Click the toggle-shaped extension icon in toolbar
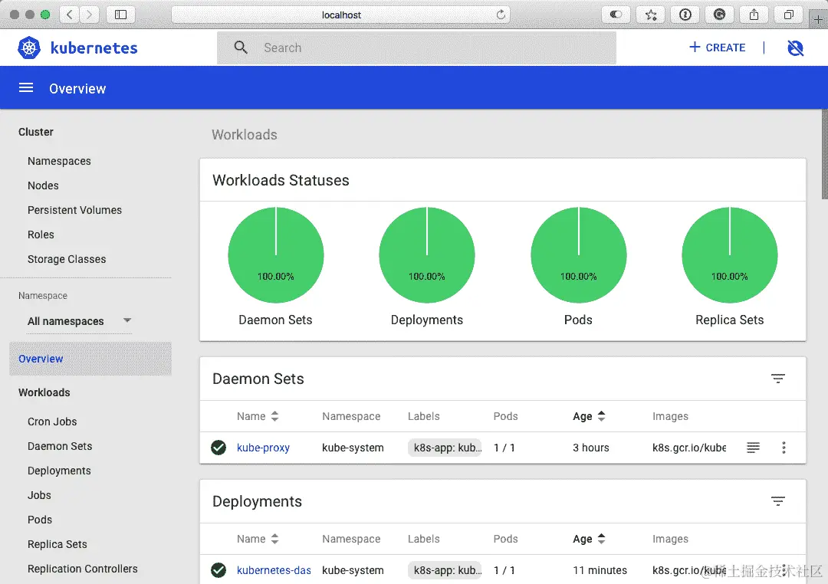 pyautogui.click(x=616, y=15)
